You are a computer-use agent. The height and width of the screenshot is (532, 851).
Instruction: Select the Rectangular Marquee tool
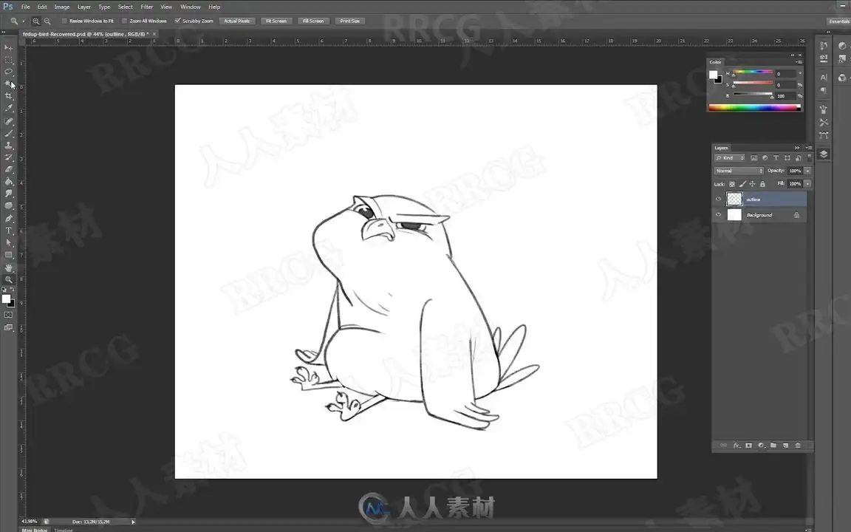tap(9, 60)
